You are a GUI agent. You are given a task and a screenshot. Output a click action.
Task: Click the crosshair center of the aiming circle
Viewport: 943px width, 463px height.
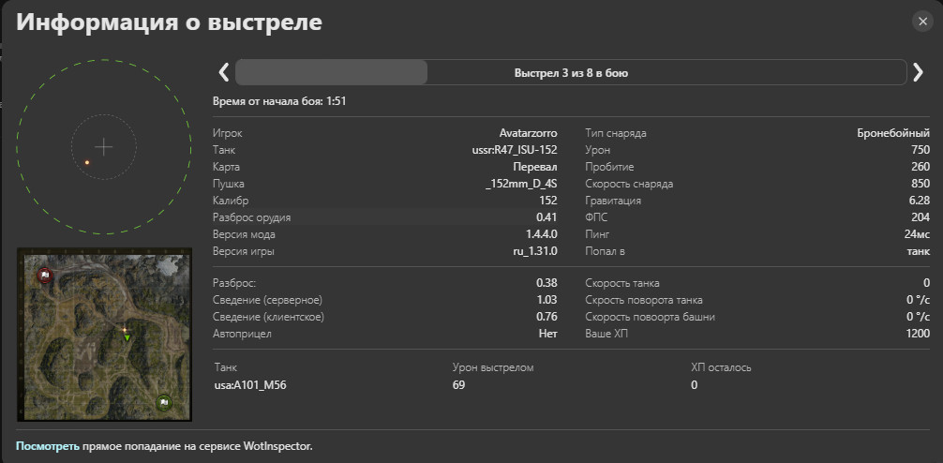pyautogui.click(x=103, y=146)
